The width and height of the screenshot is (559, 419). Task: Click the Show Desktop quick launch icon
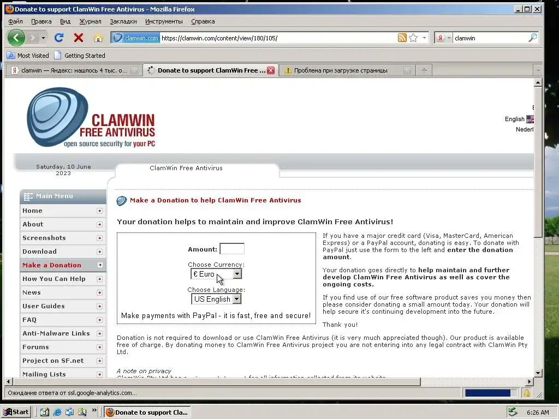(45, 412)
